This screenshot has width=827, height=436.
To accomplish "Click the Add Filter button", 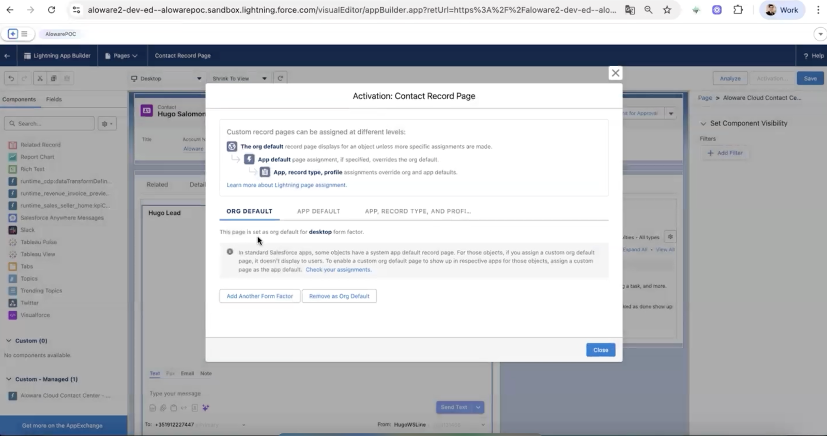I will [725, 153].
